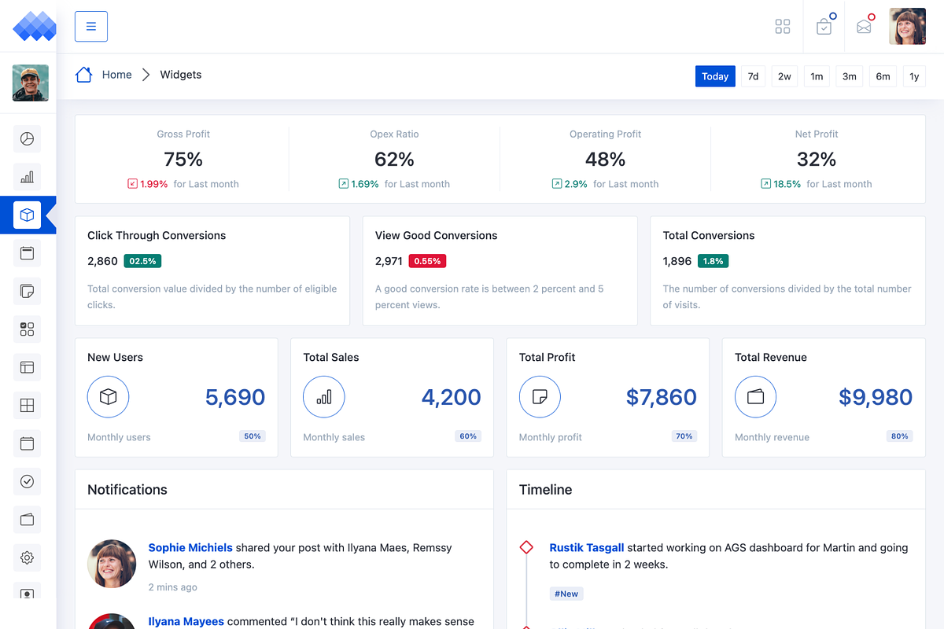The width and height of the screenshot is (944, 629).
Task: Click the Opex Ratio up-arrow trend icon
Action: [x=343, y=184]
